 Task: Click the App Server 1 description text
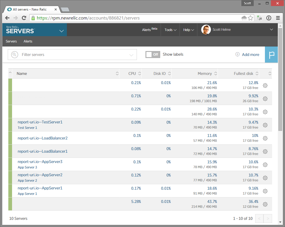point(27,193)
